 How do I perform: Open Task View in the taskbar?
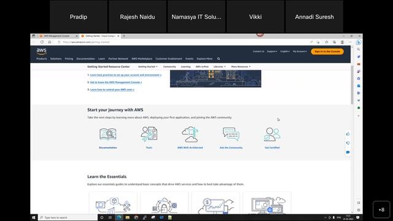tap(110, 217)
